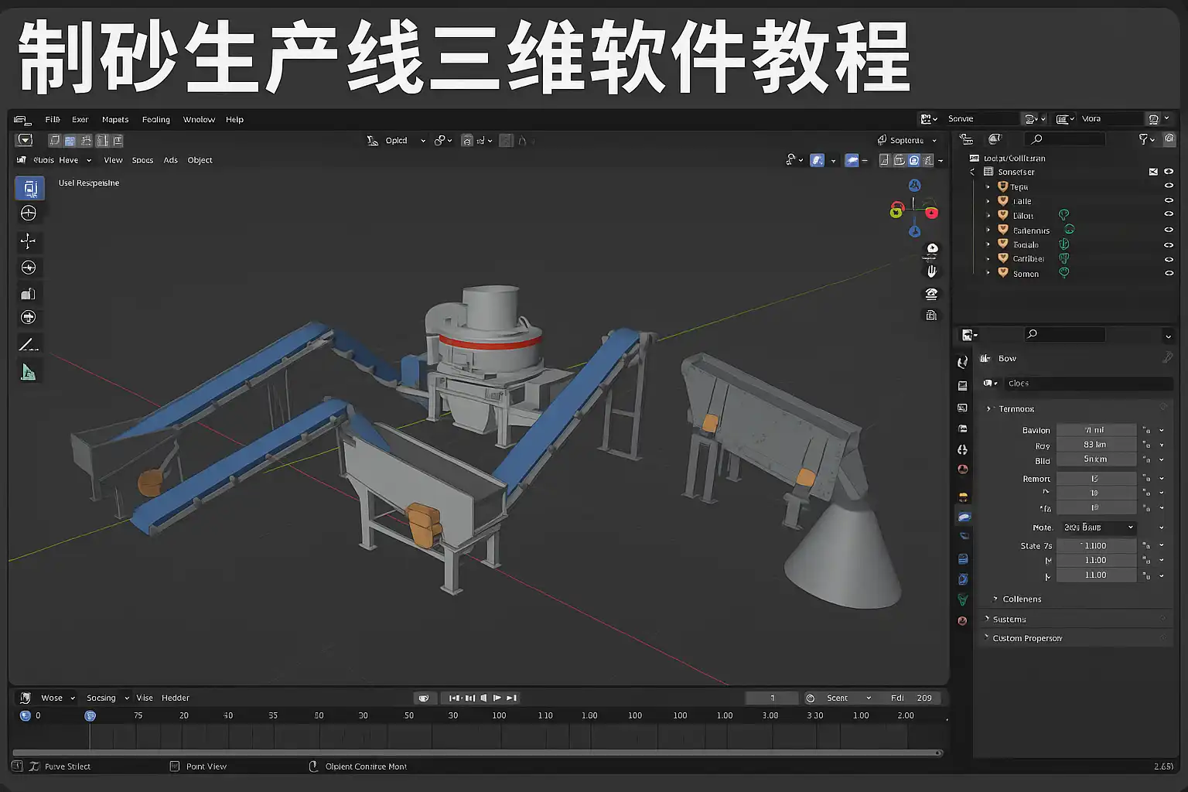This screenshot has width=1188, height=792.
Task: Select the Cursor tool in left toolbar
Action: [29, 213]
